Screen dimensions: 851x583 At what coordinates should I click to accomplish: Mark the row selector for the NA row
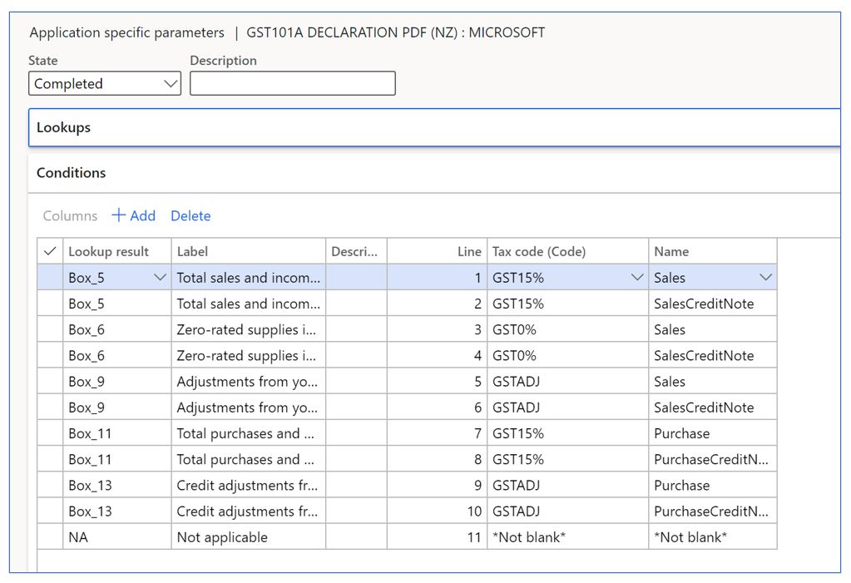pos(50,537)
